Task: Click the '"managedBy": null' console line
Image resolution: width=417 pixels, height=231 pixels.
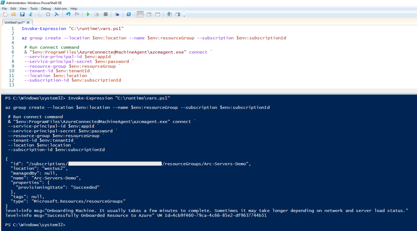Action: pyautogui.click(x=34, y=173)
